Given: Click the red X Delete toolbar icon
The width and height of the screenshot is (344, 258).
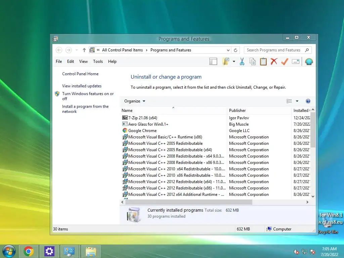Looking at the screenshot, I should [274, 61].
